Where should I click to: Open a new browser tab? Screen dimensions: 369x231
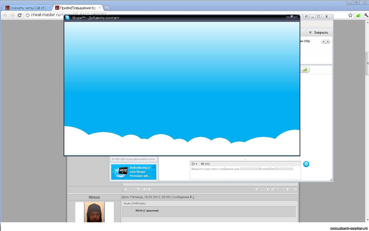pos(107,8)
